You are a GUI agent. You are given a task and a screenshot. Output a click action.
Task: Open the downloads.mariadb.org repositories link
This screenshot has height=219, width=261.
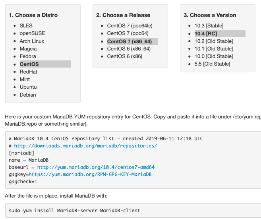pos(85,146)
